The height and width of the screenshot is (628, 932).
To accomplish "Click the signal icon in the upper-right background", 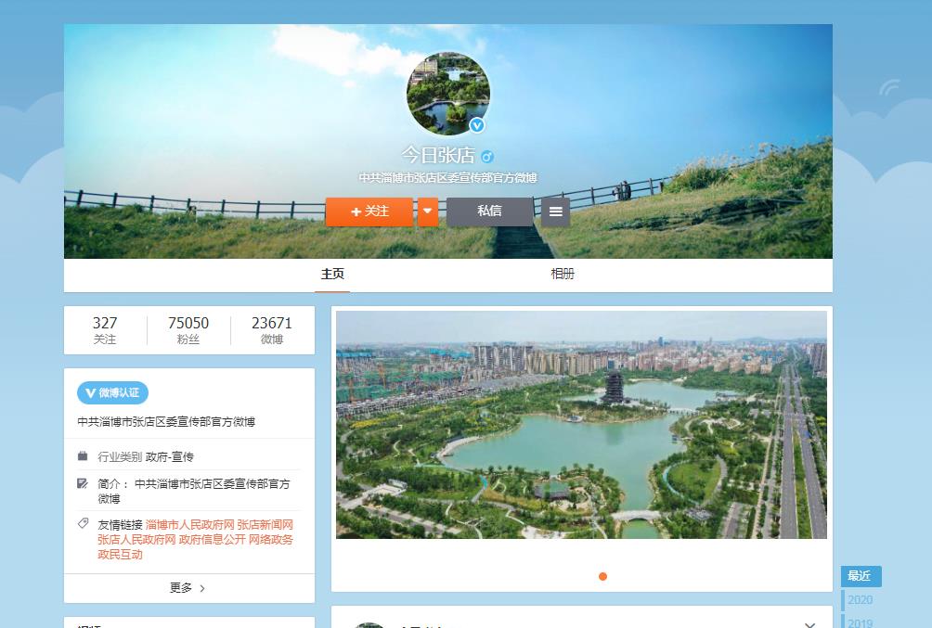I will (x=888, y=88).
